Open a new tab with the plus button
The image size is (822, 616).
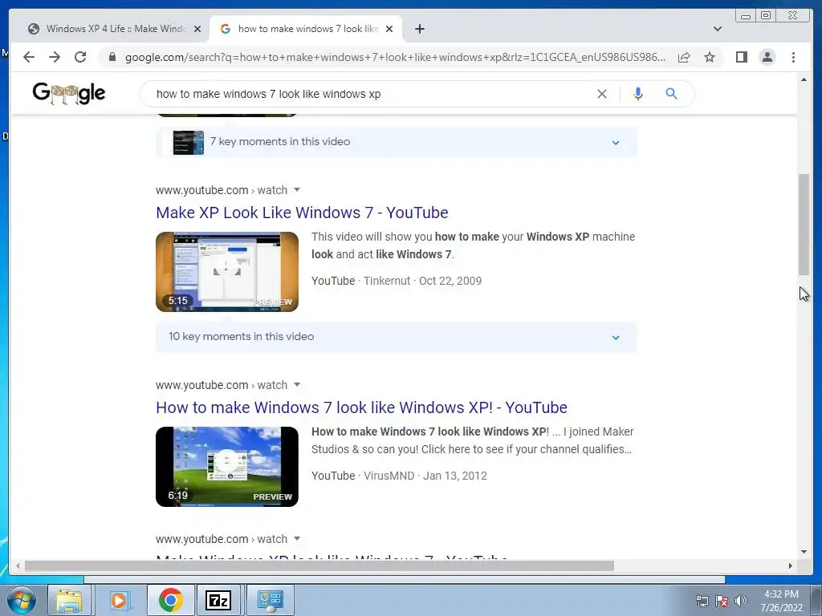(419, 29)
